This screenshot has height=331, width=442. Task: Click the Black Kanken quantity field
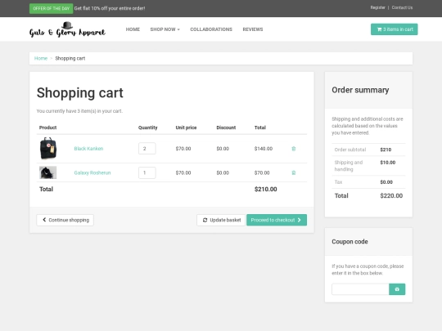(x=147, y=148)
